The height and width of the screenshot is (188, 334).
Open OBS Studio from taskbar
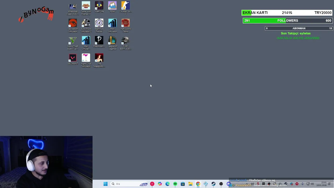[x=221, y=184]
